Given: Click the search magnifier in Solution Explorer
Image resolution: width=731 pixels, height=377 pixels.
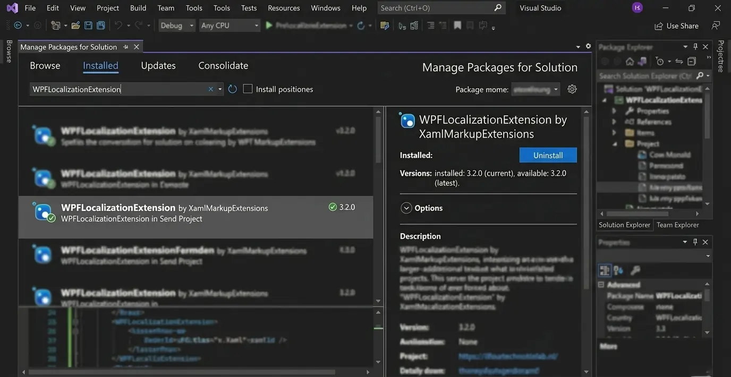Looking at the screenshot, I should [x=701, y=75].
